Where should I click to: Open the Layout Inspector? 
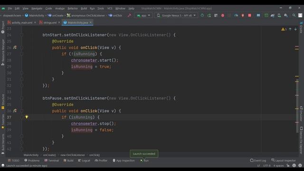284,161
